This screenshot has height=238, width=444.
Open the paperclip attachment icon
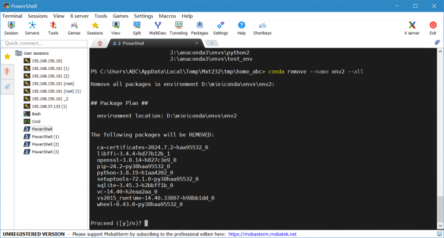coord(437,42)
